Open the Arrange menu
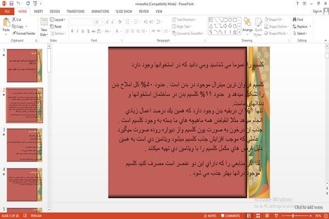Screen dimensions: 329x219 coord(247,25)
